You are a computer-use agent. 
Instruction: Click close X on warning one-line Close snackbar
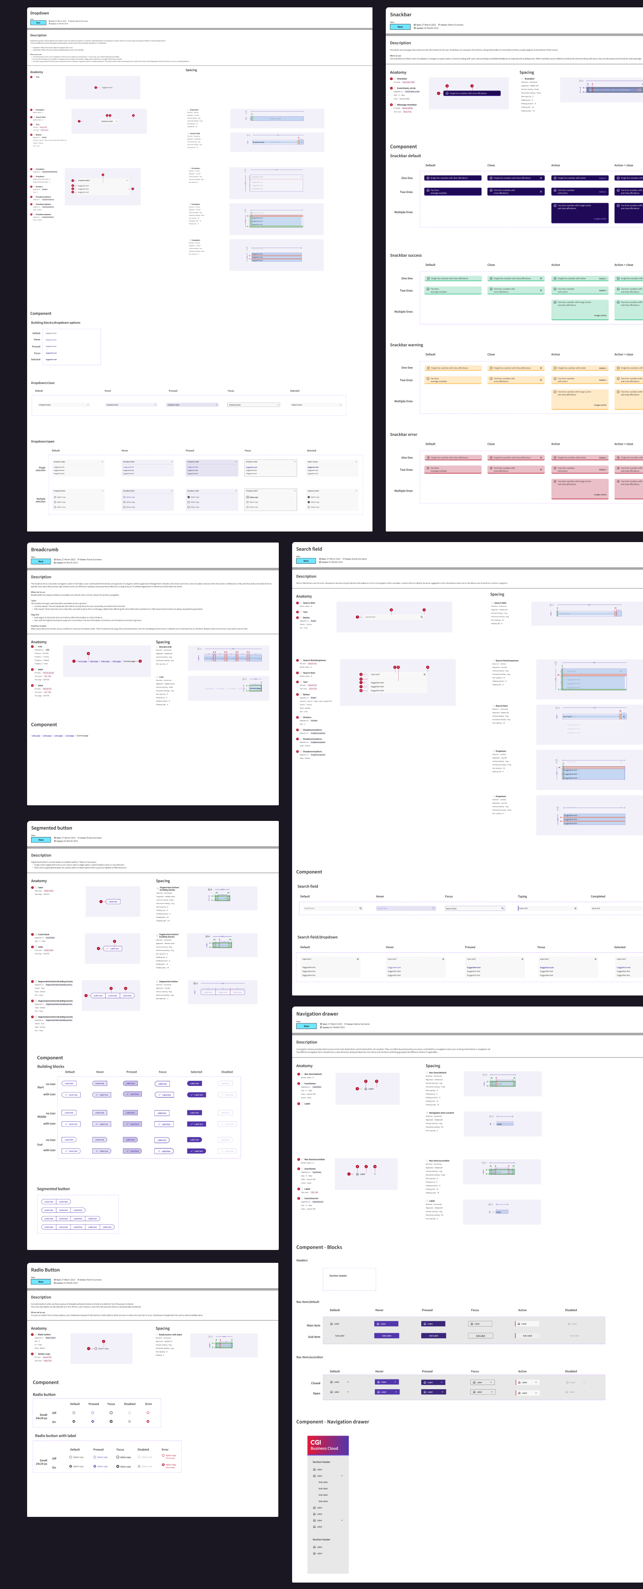click(541, 368)
